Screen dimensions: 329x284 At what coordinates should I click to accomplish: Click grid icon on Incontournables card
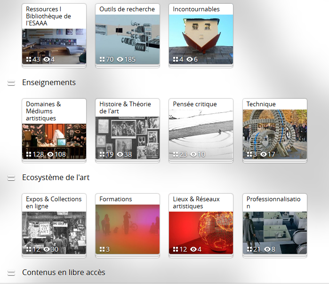tap(176, 60)
